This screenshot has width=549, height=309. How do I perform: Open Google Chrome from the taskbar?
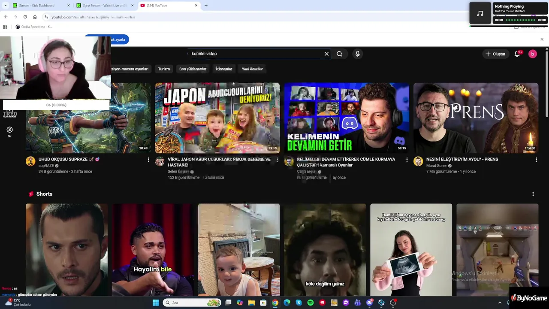pos(275,303)
